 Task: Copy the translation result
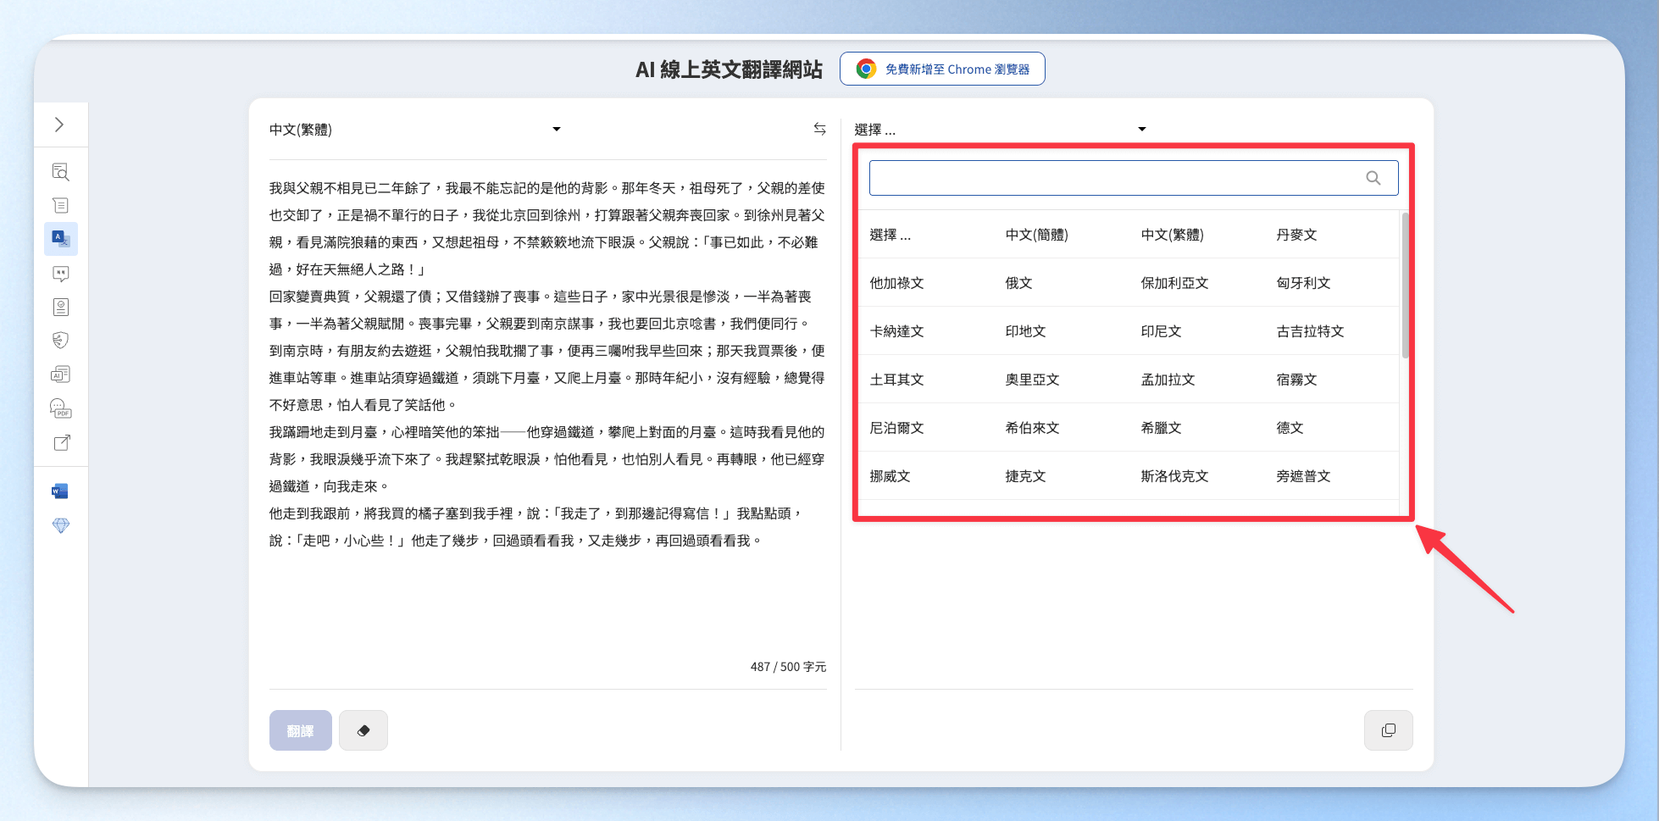click(x=1388, y=730)
